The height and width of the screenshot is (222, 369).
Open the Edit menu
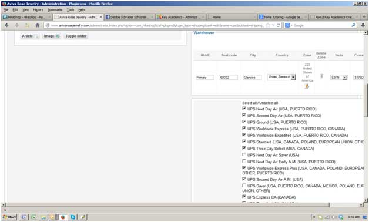15,10
